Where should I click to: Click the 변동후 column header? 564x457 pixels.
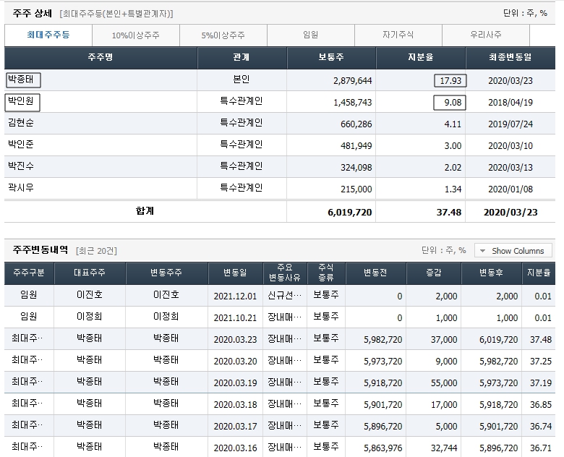point(492,273)
